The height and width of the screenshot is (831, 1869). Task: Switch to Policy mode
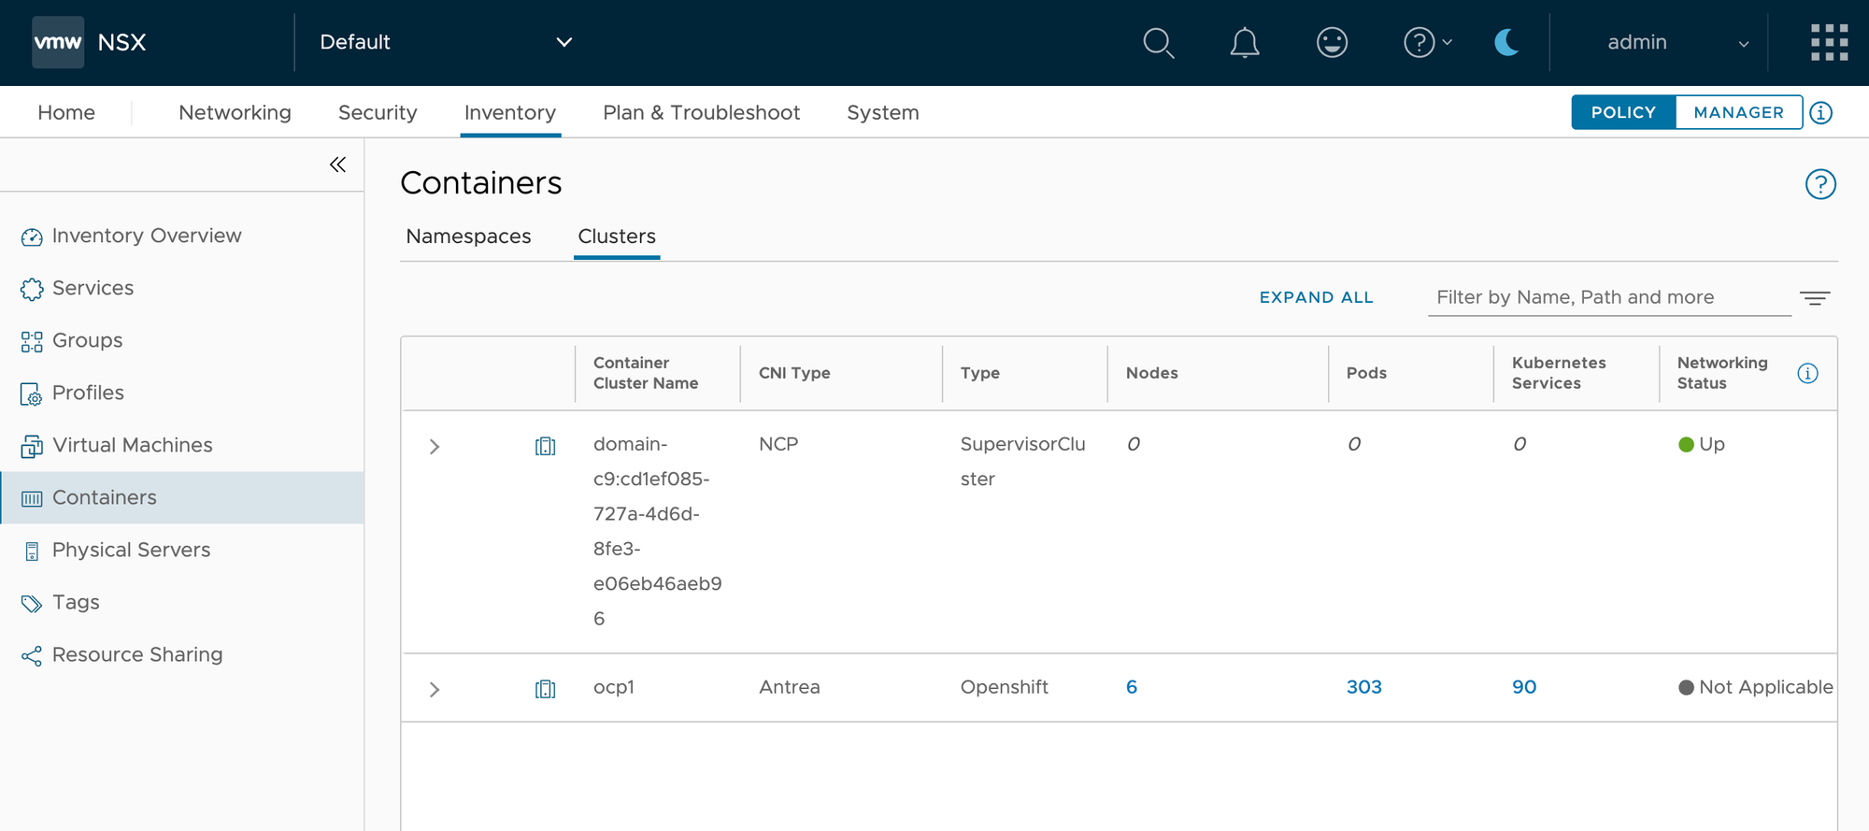pyautogui.click(x=1623, y=112)
